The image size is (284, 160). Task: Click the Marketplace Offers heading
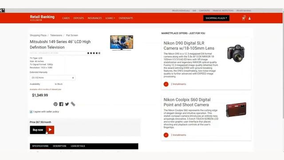click(183, 33)
